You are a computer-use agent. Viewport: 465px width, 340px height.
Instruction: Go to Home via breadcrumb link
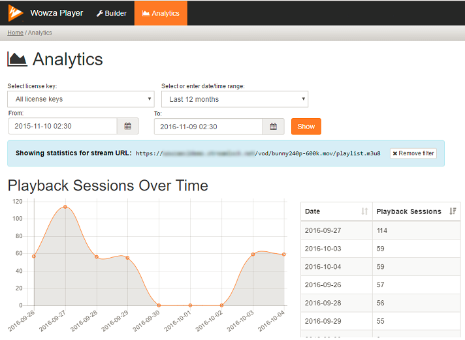[15, 33]
